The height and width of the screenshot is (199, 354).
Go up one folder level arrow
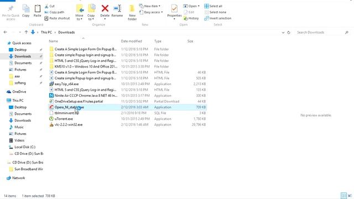tap(26, 32)
